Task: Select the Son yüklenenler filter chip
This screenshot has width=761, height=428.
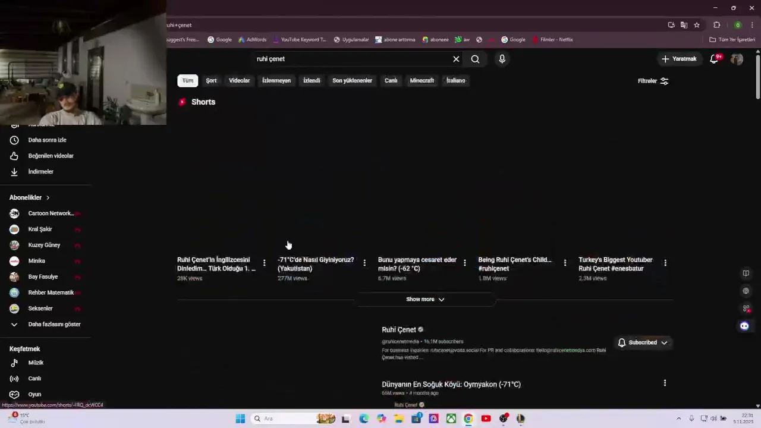Action: [352, 80]
